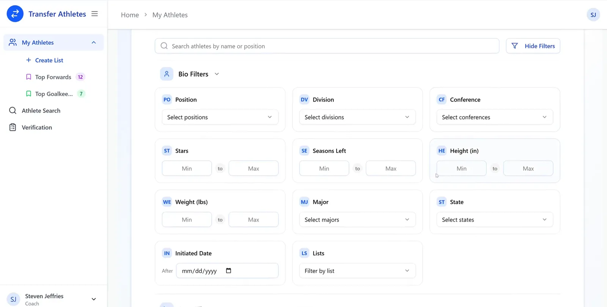The image size is (607, 307).
Task: Click the Initiated Date mm/dd/yyyy field
Action: pos(227,271)
